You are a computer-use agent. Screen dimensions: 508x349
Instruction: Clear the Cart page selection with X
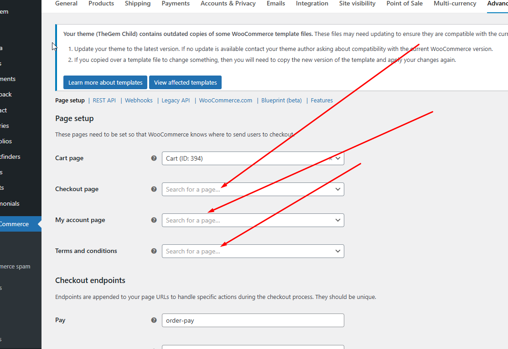(331, 158)
